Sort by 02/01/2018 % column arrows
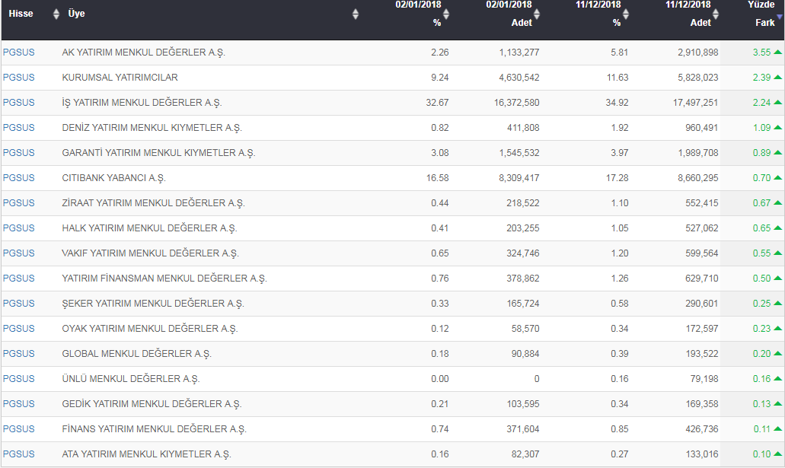Screen dimensions: 785x468 coord(446,14)
